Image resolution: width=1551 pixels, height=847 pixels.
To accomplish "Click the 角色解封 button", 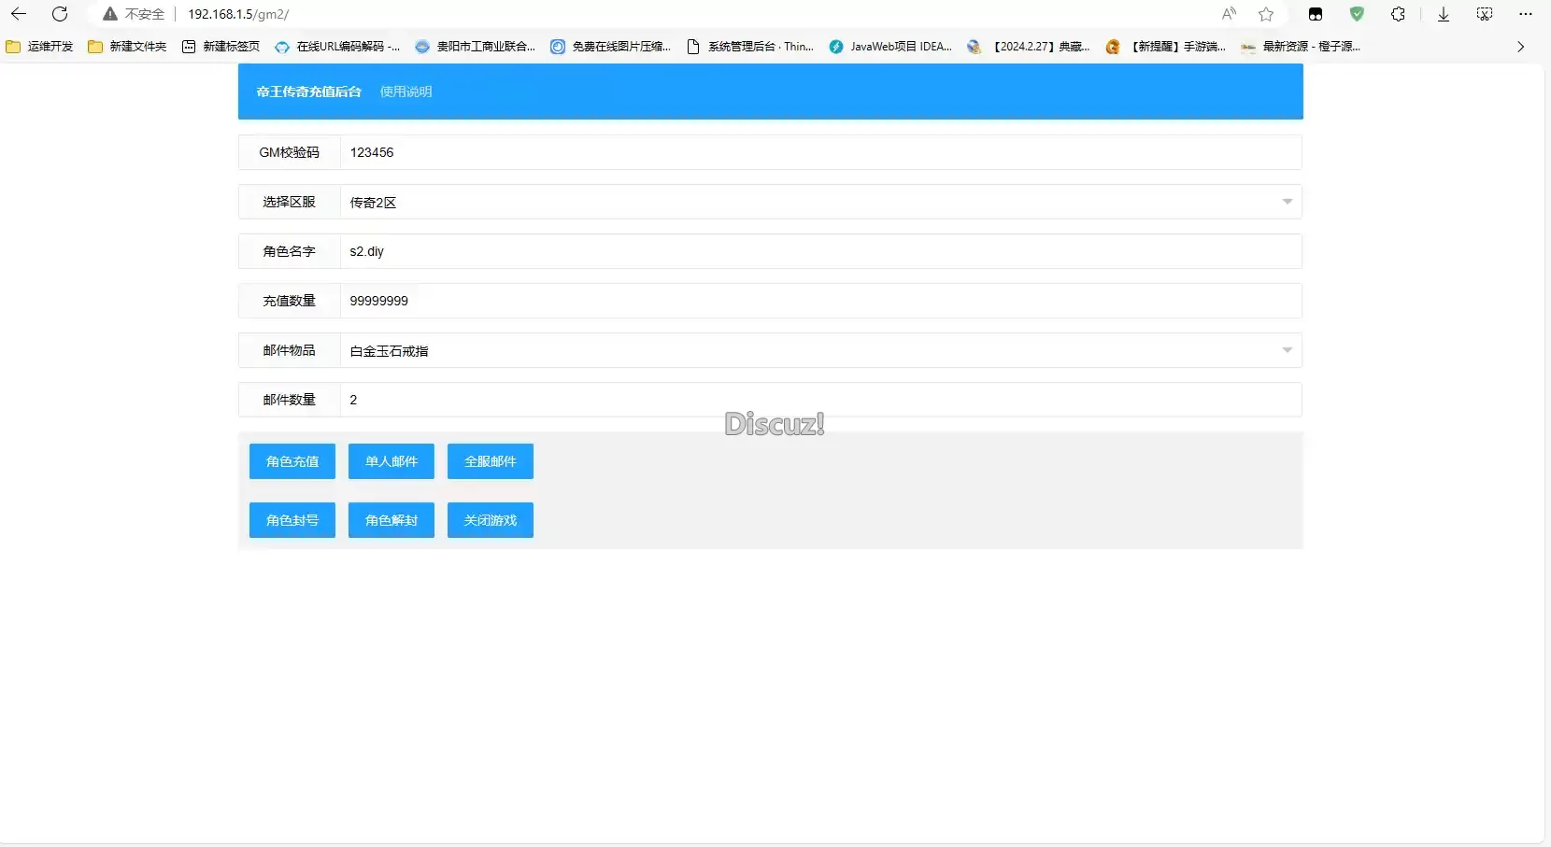I will point(391,520).
